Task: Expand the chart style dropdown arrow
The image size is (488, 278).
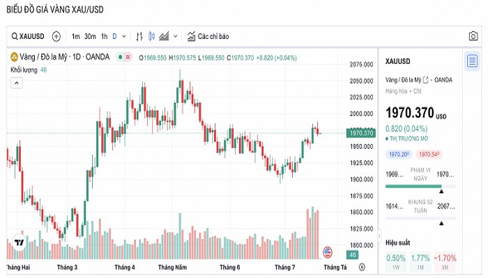Action: click(175, 36)
